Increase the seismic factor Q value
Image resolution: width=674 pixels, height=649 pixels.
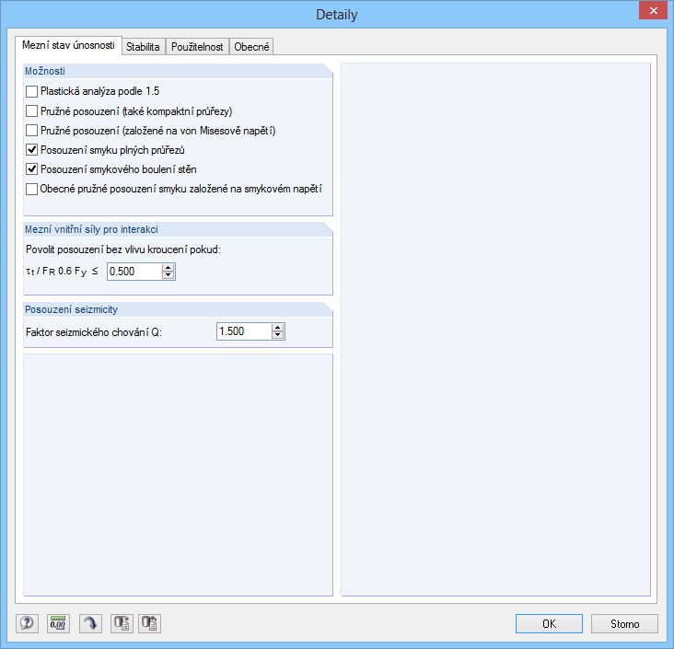(x=278, y=328)
